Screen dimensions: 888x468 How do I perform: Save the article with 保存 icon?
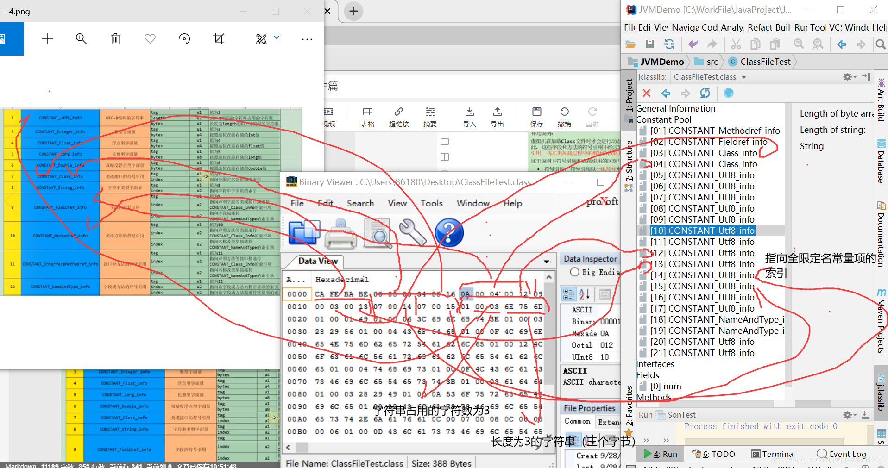coord(537,117)
